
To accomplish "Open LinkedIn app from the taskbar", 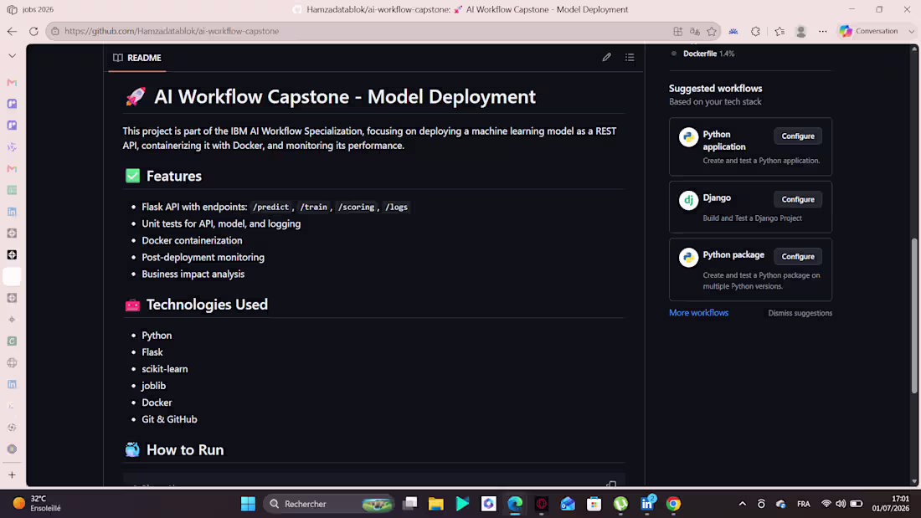I will (x=646, y=504).
